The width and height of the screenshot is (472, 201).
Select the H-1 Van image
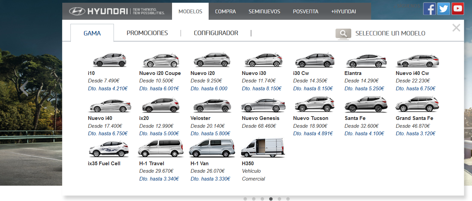coord(212,149)
